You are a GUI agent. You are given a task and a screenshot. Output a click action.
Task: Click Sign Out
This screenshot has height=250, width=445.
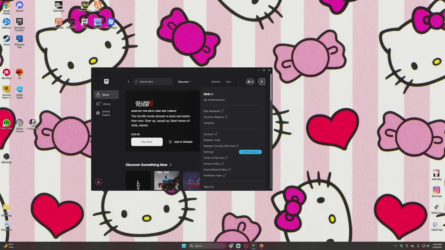tap(209, 187)
